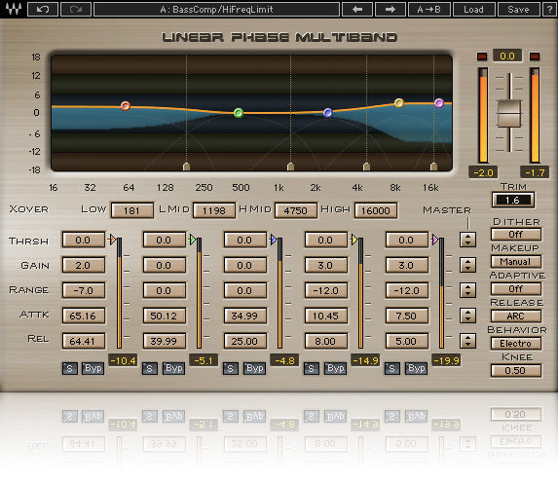Bypass the fifth band
This screenshot has width=558, height=484.
(x=417, y=369)
